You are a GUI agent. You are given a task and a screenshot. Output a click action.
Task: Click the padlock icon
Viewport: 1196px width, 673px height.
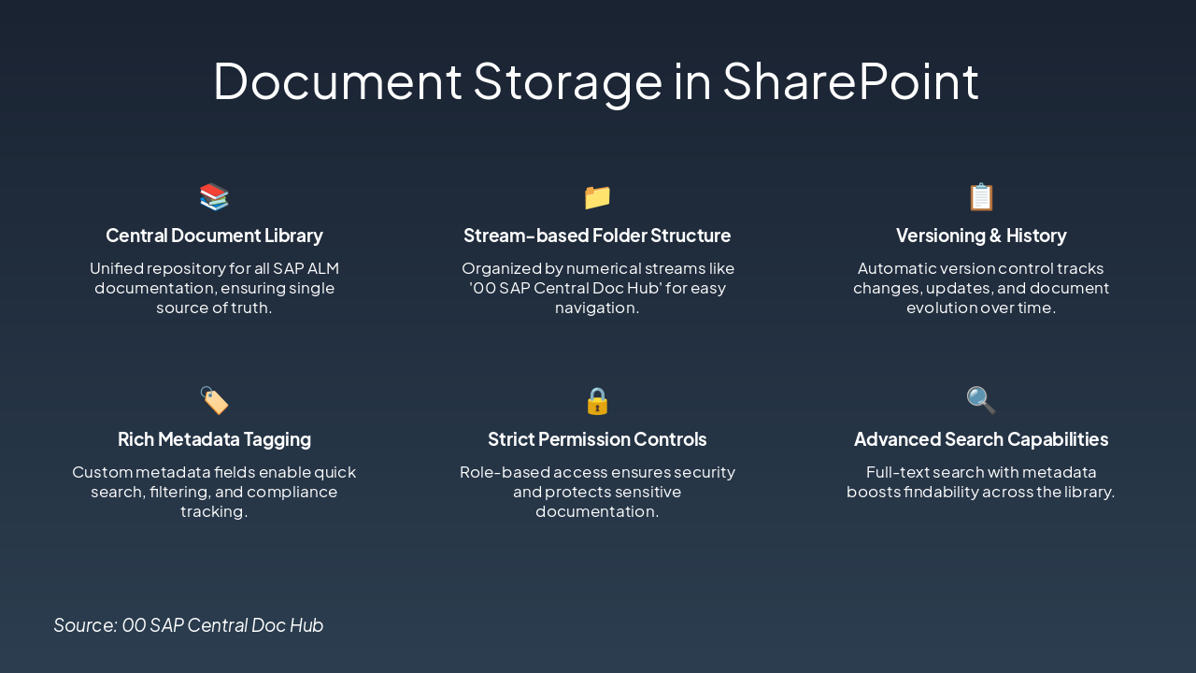(x=597, y=401)
